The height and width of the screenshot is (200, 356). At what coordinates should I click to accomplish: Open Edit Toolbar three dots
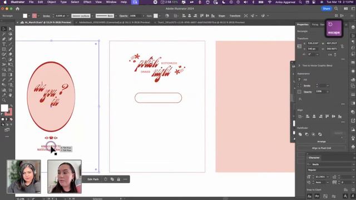pyautogui.click(x=7, y=137)
